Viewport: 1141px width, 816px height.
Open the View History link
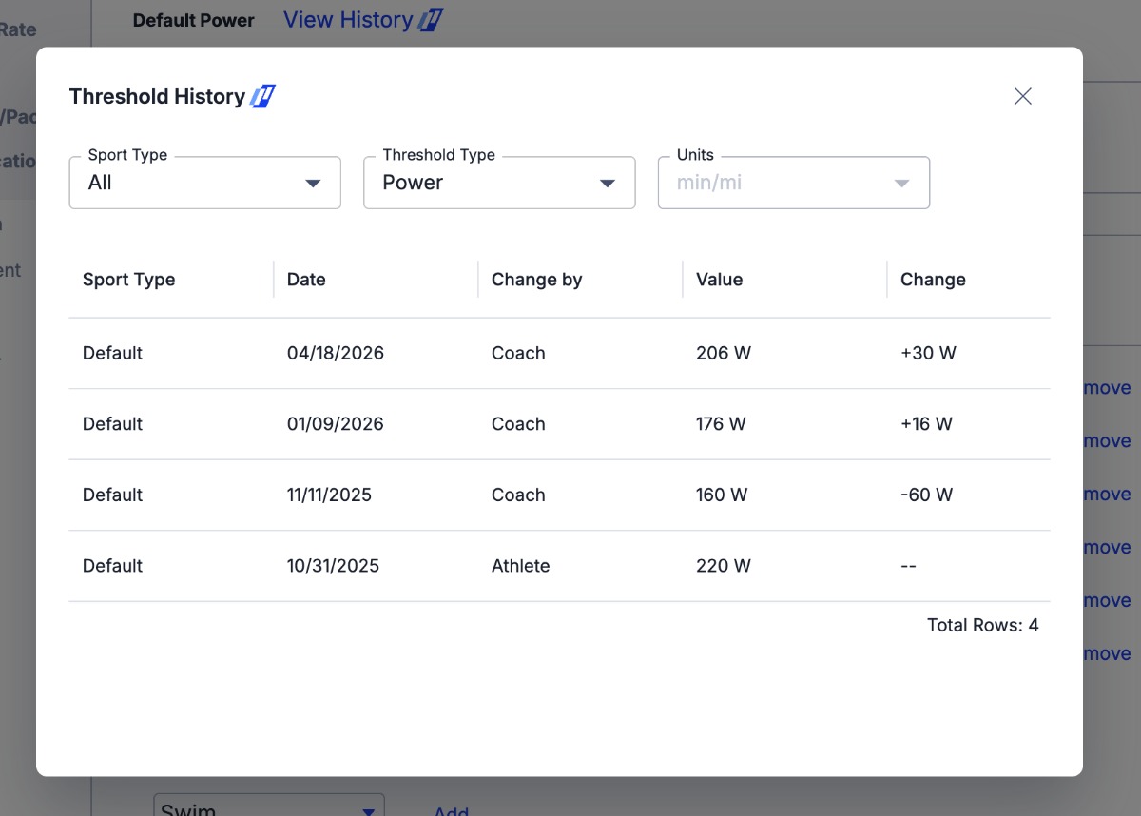(x=348, y=20)
